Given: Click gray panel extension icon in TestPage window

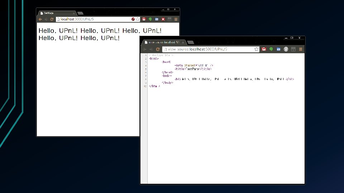Looking at the screenshot, I should (x=169, y=19).
